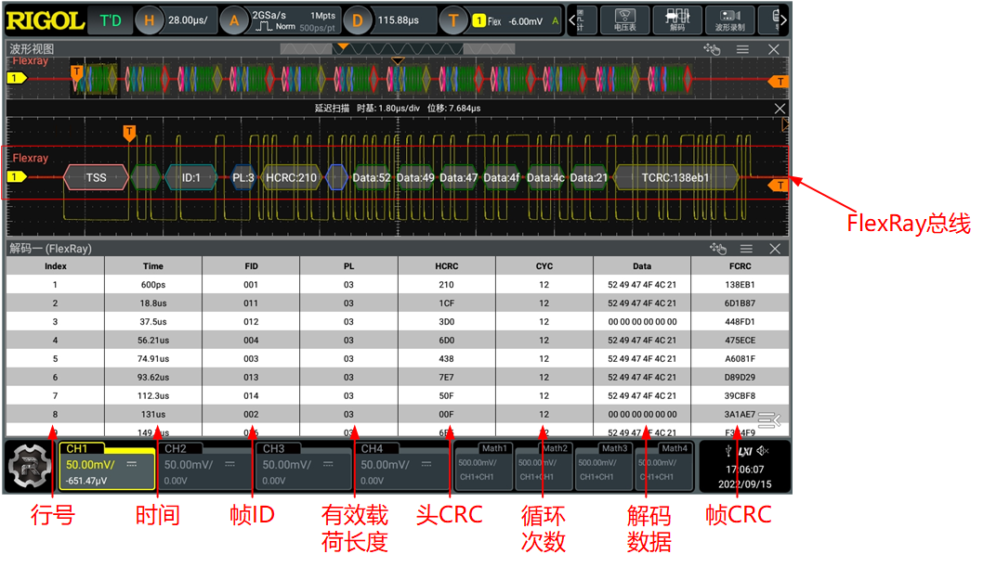The image size is (983, 567).
Task: Select the 28.00µs/ horizontal timebase value
Action: pos(188,20)
